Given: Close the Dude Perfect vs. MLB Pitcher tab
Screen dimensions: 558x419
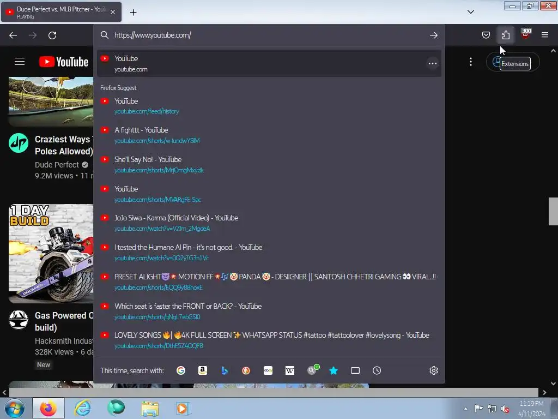Looking at the screenshot, I should 113,12.
